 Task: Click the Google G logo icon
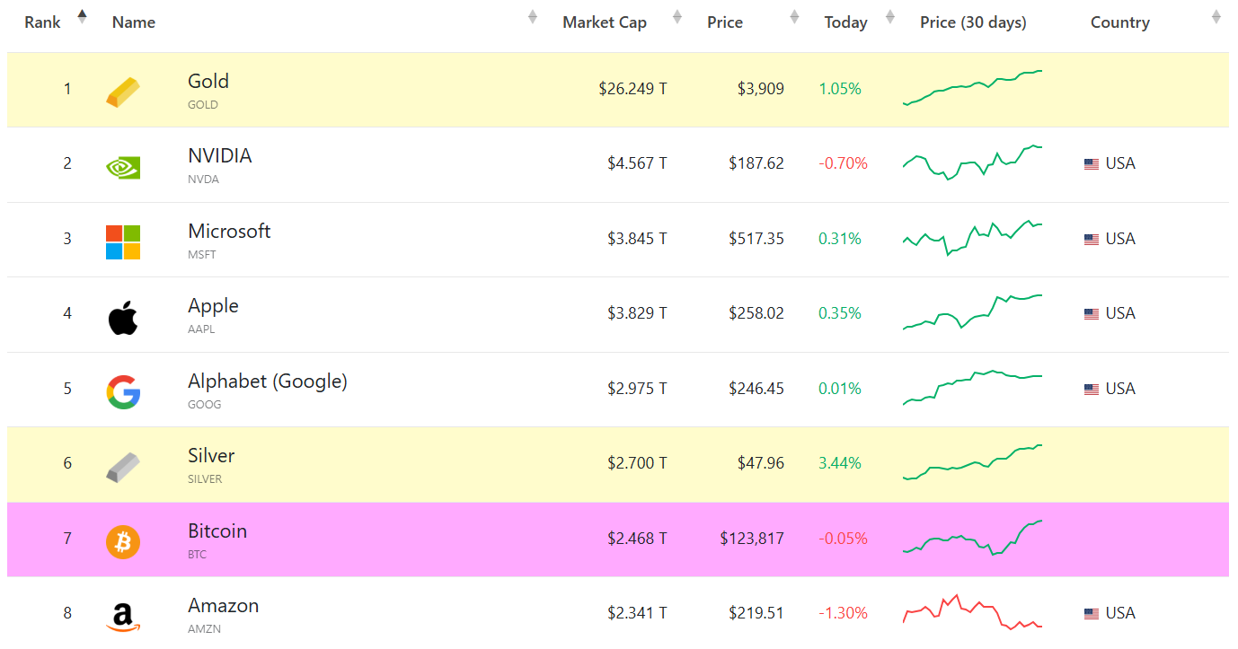[x=123, y=392]
